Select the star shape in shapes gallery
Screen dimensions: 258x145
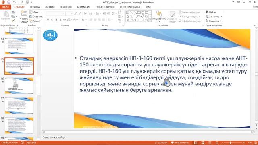[x=146, y=20]
